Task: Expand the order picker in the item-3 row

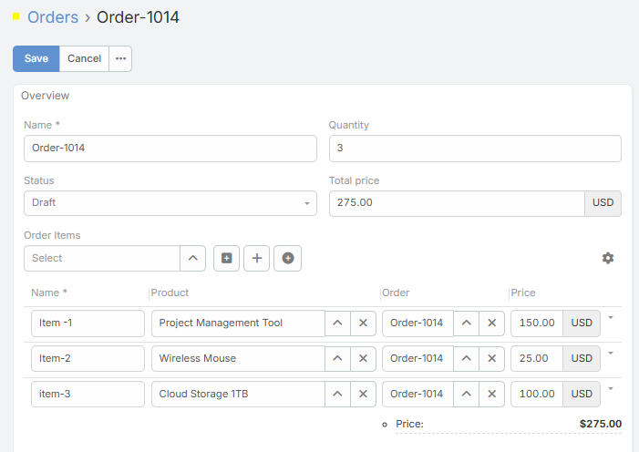Action: tap(466, 395)
